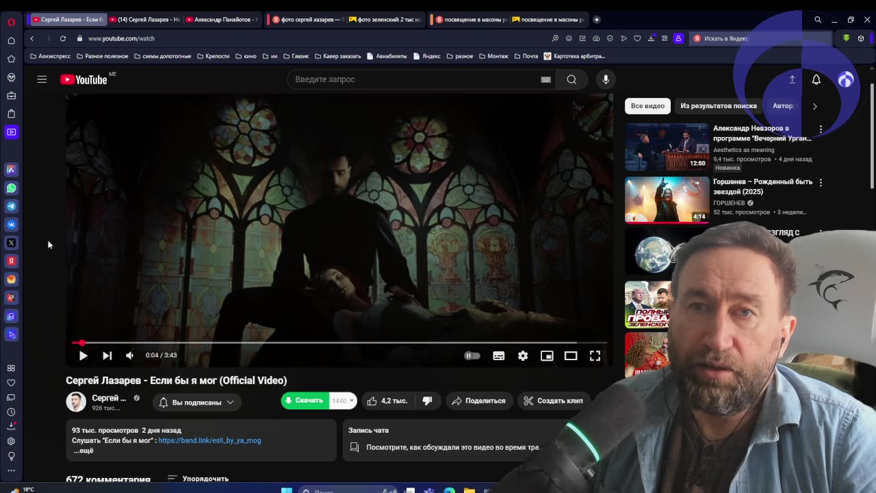This screenshot has height=493, width=876.
Task: Like the video (4,2 тыс.)
Action: [387, 401]
